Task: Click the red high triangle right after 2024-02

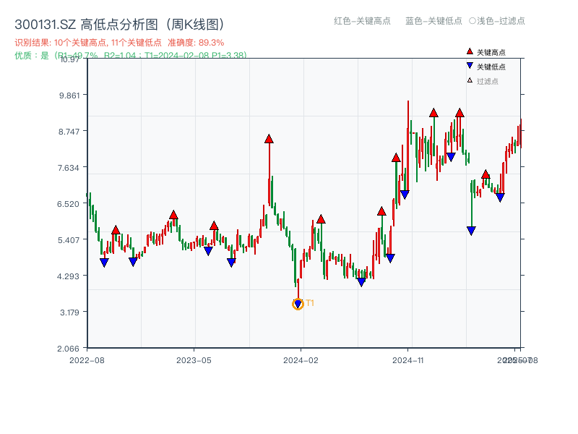Action: tap(321, 219)
